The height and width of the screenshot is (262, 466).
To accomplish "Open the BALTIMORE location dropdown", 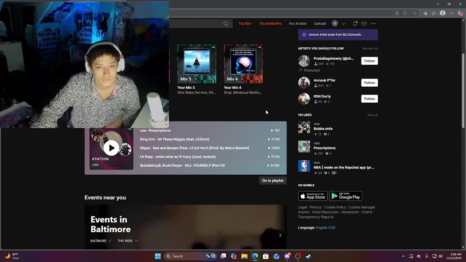I will [x=101, y=241].
